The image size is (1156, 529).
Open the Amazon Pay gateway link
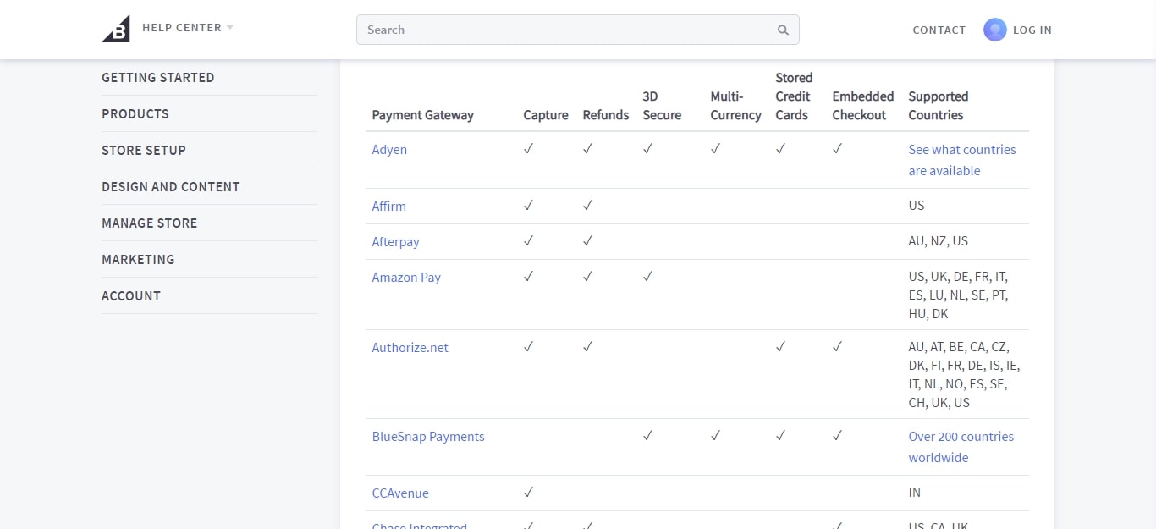click(406, 278)
